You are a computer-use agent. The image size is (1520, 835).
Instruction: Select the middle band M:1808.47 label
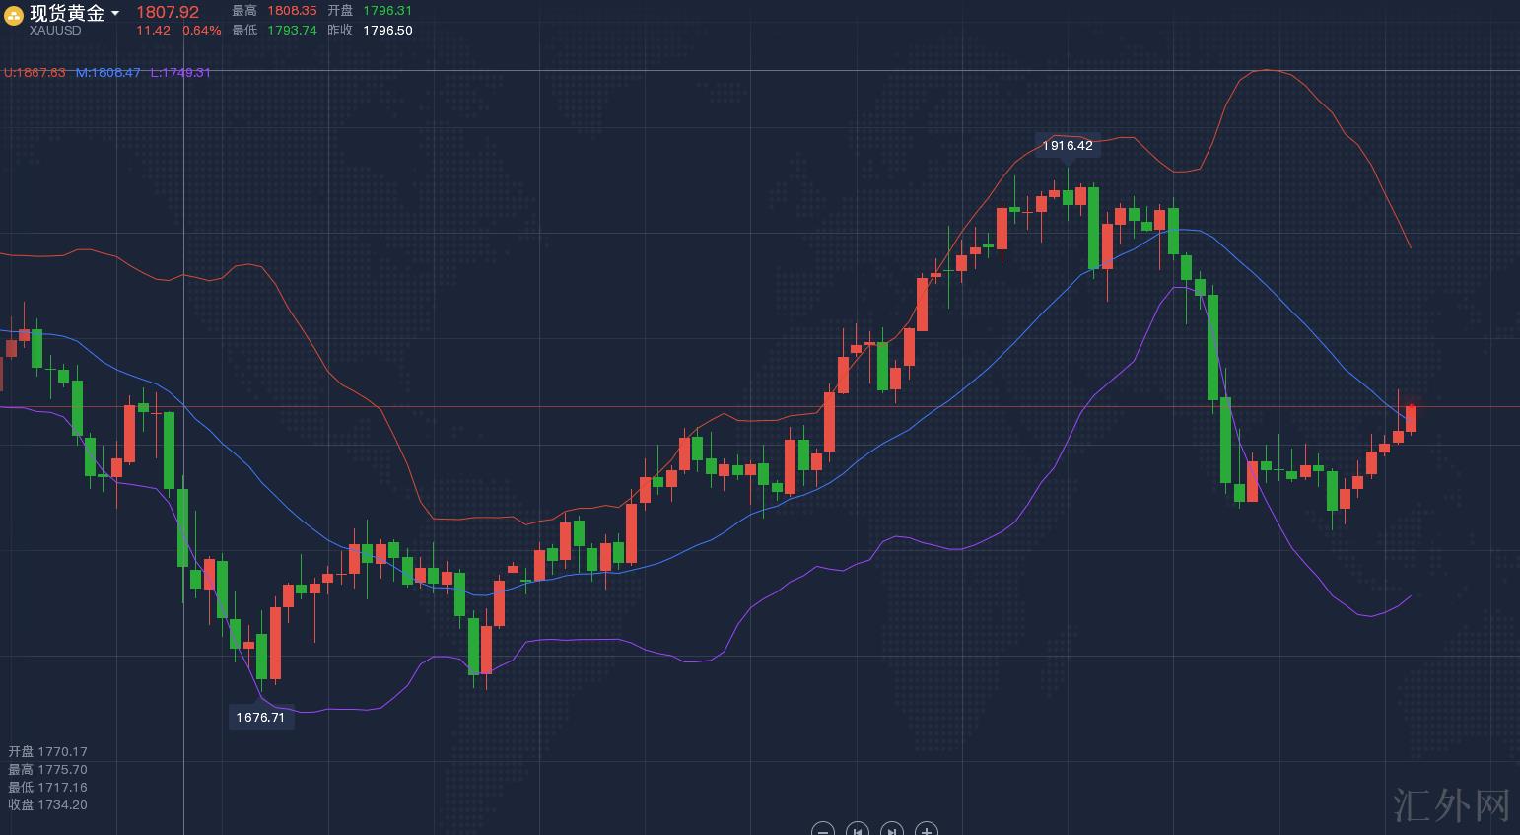tap(108, 73)
